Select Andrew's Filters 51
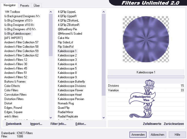This screenshot has height=139, width=187. coord(15,73)
